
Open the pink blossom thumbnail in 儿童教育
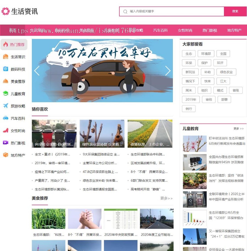pos(195,144)
